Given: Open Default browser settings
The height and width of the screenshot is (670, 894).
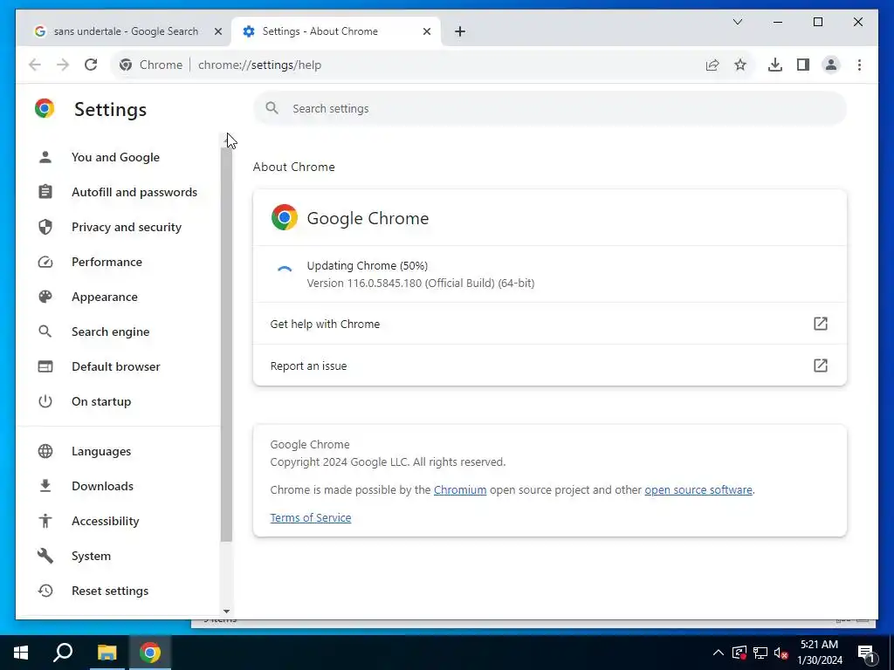Looking at the screenshot, I should point(116,366).
